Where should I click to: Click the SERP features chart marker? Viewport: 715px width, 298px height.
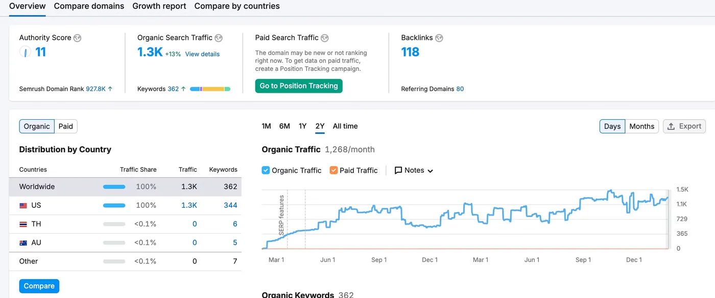pyautogui.click(x=281, y=215)
